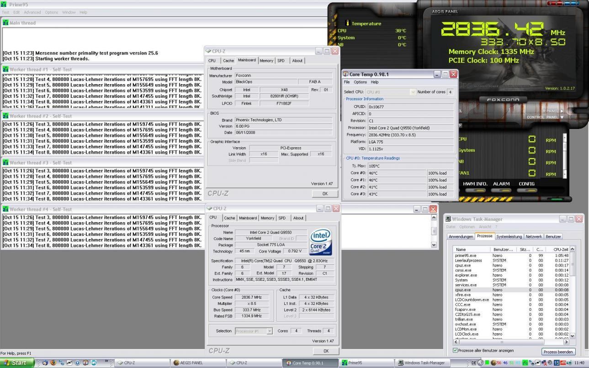Click the DE language indicator in tray
Viewport: 589px width, 368px height.
[474, 363]
